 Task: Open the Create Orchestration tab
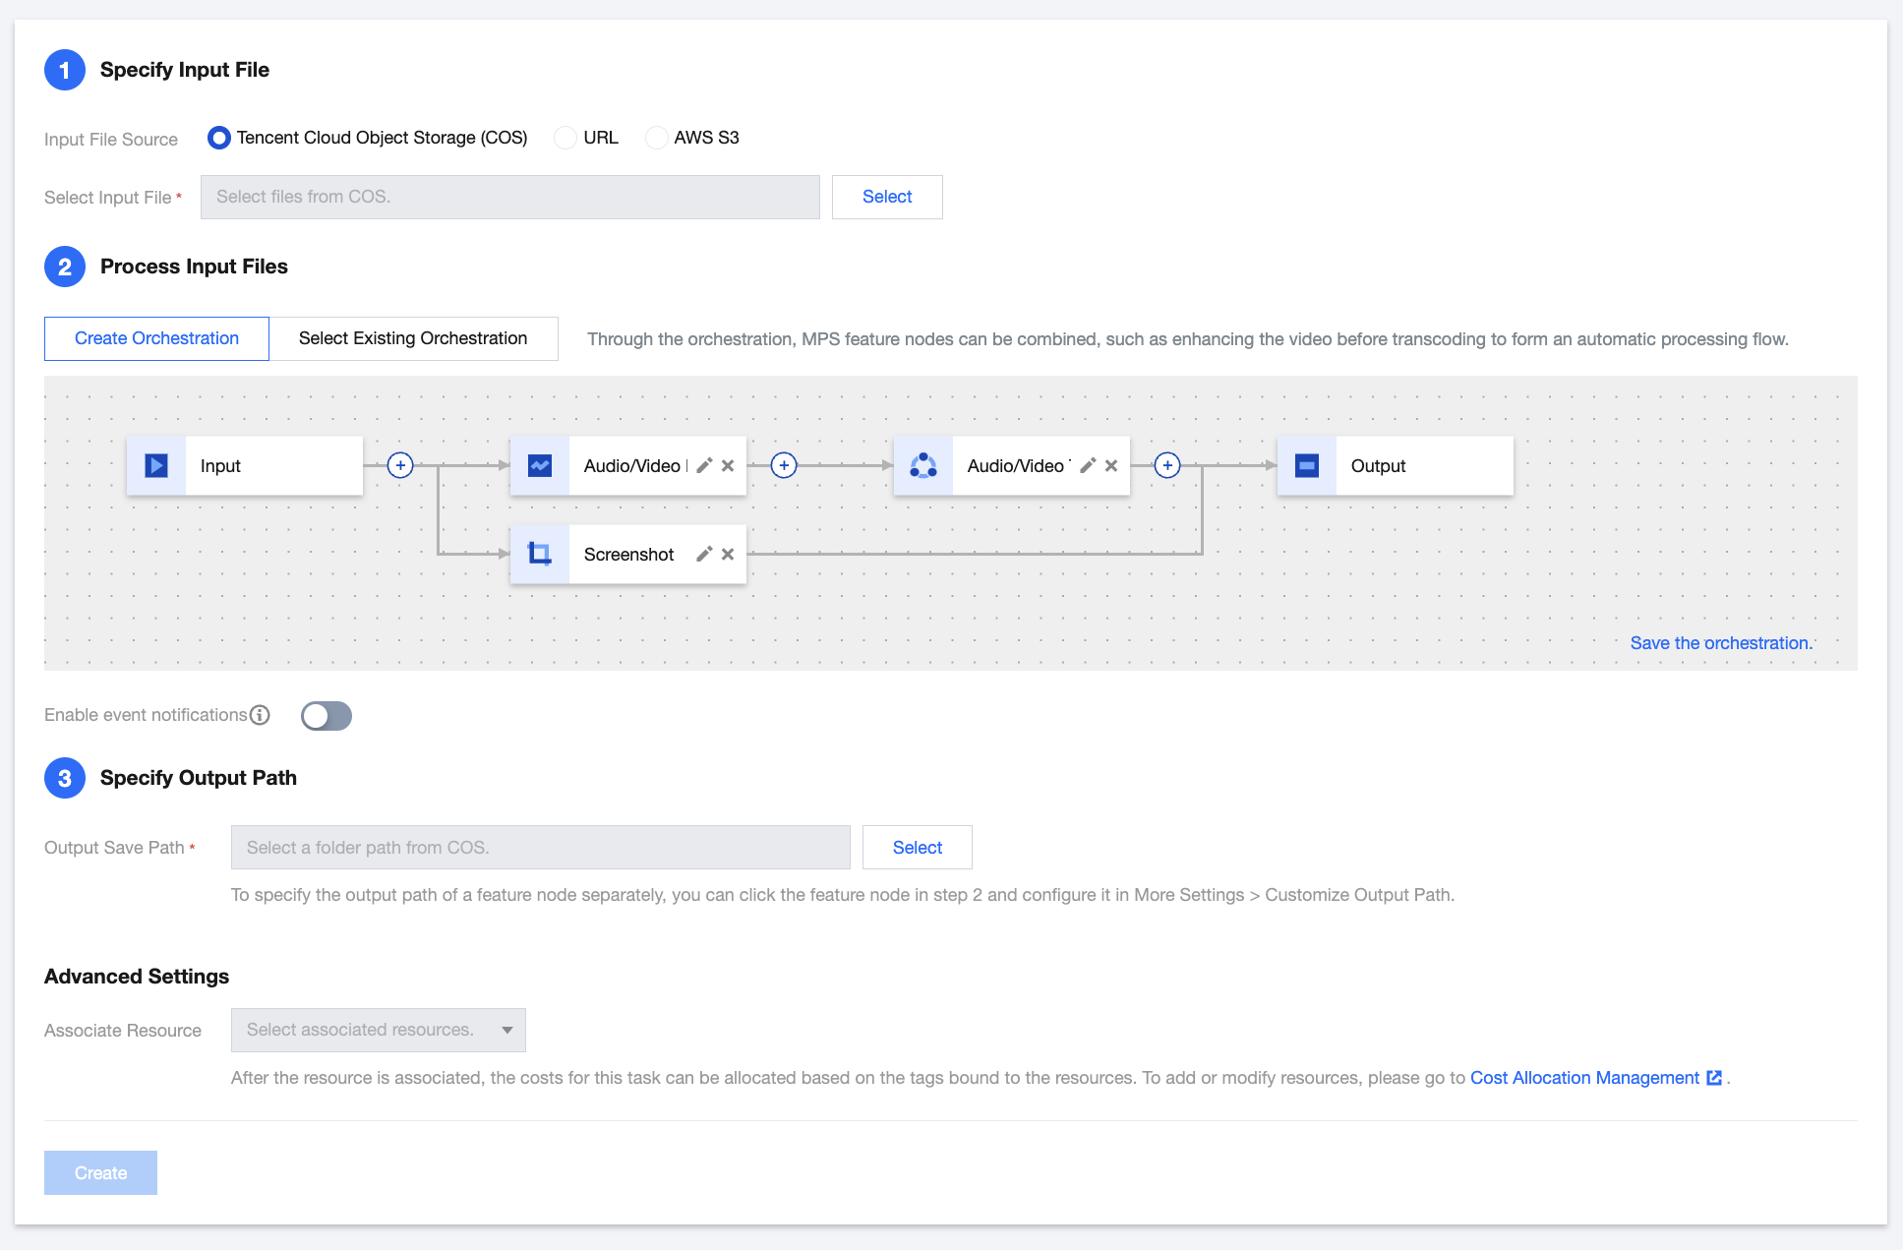pyautogui.click(x=156, y=338)
